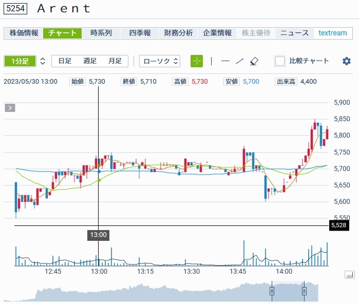Click the small button below the price axis
Image resolution: width=359 pixels, height=304 pixels.
[x=349, y=275]
